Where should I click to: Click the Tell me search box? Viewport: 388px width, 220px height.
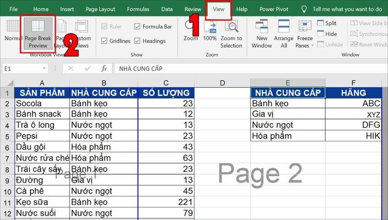(x=347, y=9)
